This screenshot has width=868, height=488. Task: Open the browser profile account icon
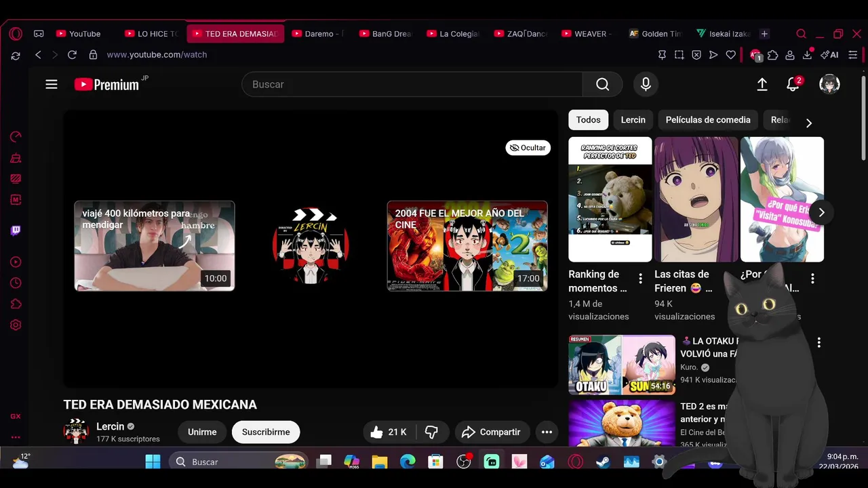click(x=790, y=55)
